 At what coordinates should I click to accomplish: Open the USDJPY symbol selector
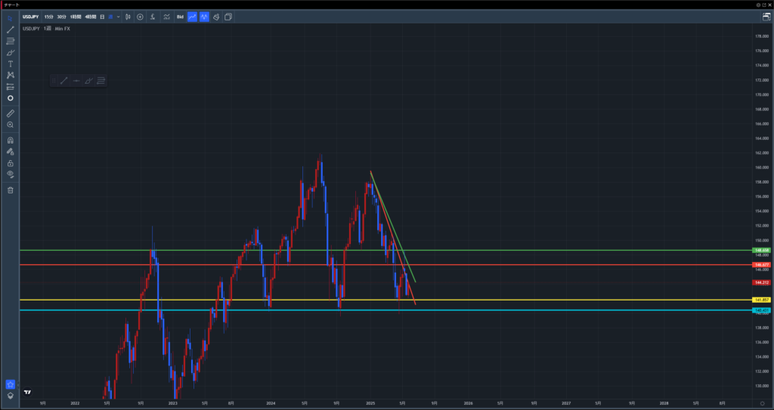[x=30, y=17]
